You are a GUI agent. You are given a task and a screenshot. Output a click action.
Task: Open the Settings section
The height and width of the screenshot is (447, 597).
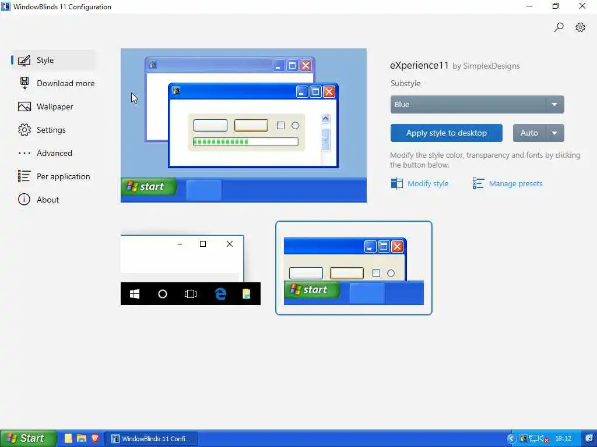(53, 130)
